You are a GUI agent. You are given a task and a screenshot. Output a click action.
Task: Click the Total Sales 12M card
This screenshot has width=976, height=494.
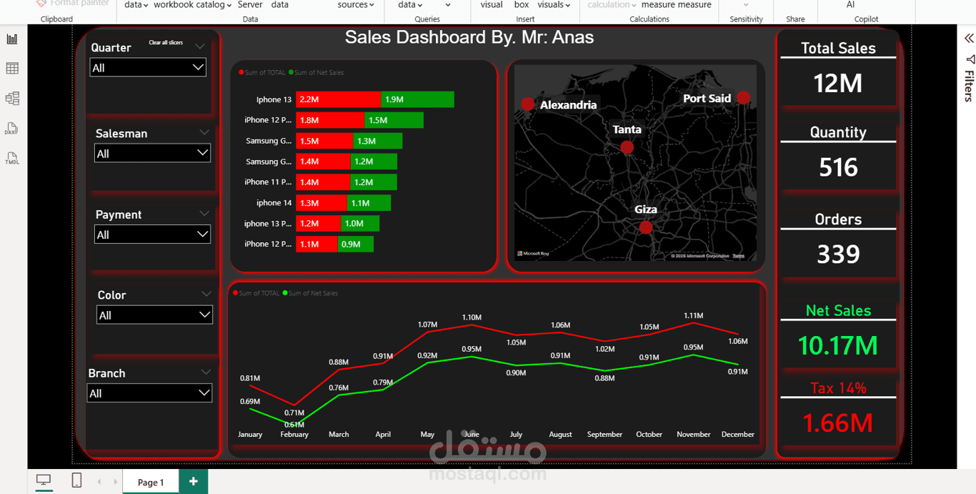click(838, 83)
